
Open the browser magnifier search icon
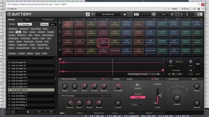click(88, 14)
